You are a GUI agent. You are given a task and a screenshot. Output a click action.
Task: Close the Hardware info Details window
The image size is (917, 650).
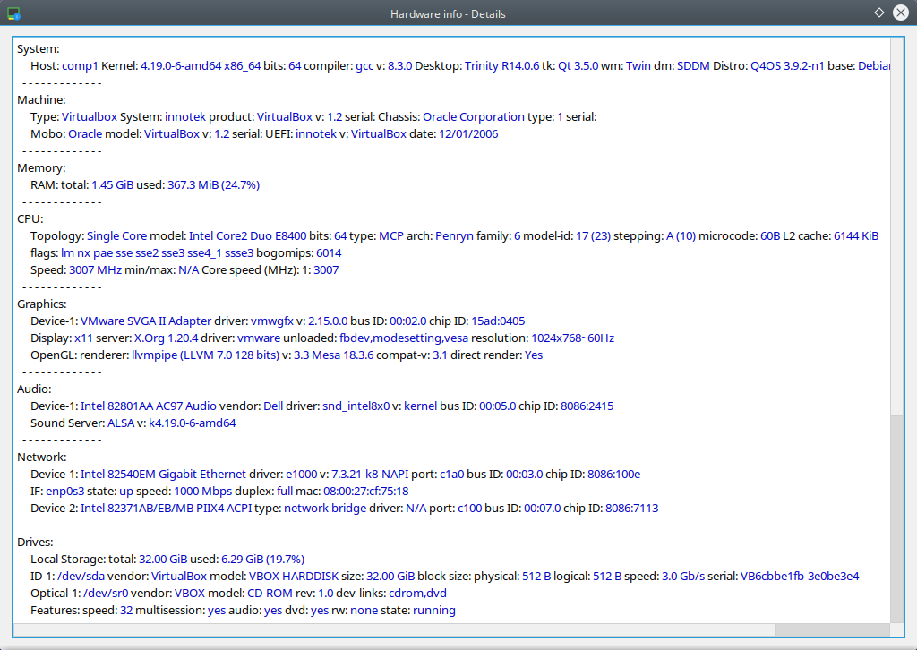click(901, 13)
